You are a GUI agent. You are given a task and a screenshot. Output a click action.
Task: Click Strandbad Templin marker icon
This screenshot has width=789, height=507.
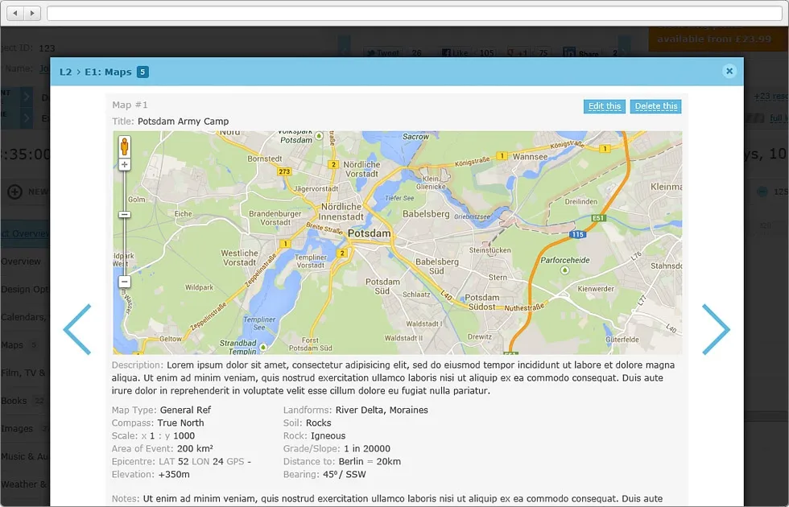click(262, 347)
